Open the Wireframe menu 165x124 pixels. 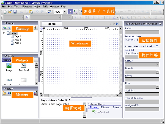click(x=26, y=6)
